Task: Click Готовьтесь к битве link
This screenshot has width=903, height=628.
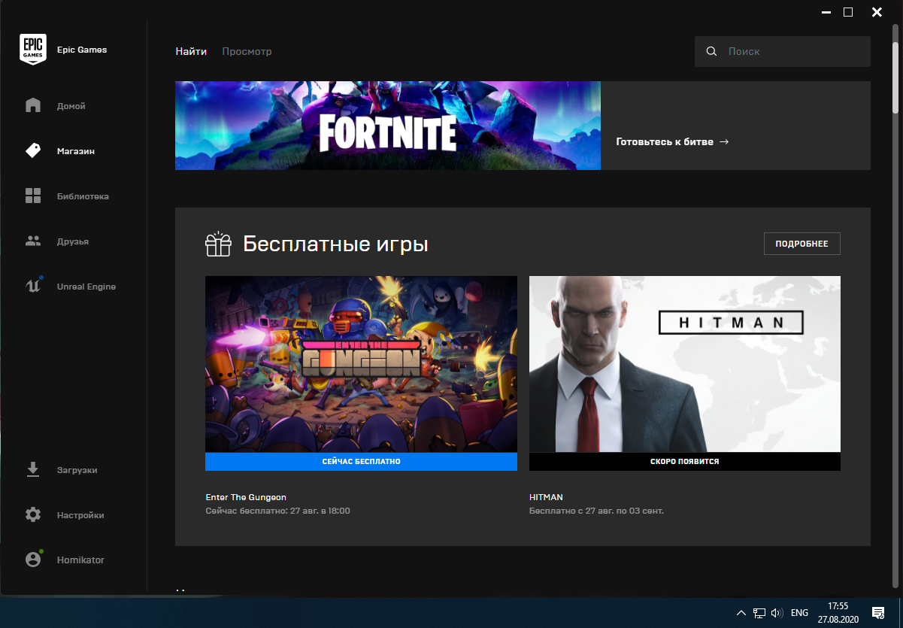Action: 665,141
